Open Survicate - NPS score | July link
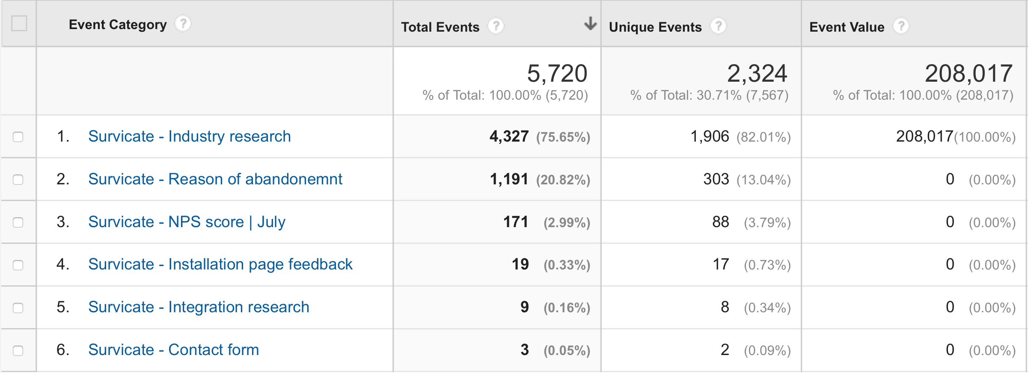 pos(187,222)
